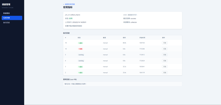
Task: Open 日志 for run 3
Action: (165, 67)
